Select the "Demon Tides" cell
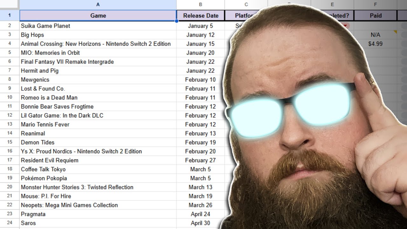The image size is (407, 229). (x=98, y=142)
